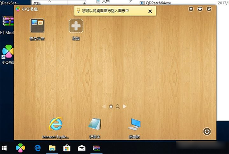Open Mail app in taskbar

[82, 148]
